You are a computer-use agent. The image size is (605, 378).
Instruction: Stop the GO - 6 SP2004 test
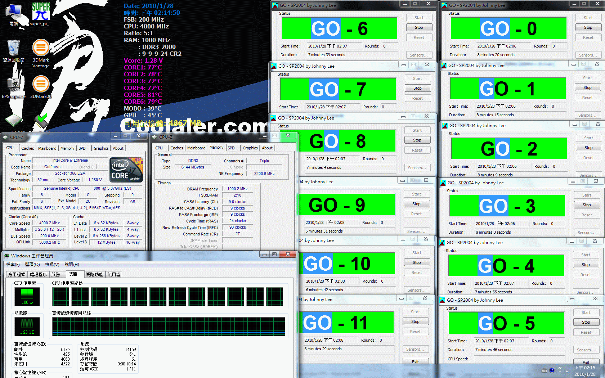[x=419, y=27]
